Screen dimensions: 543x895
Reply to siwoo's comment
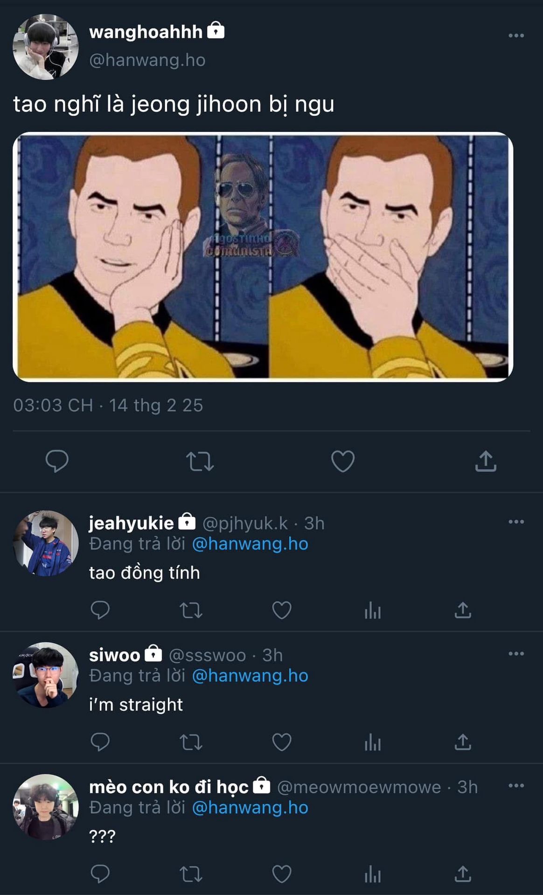pyautogui.click(x=100, y=742)
